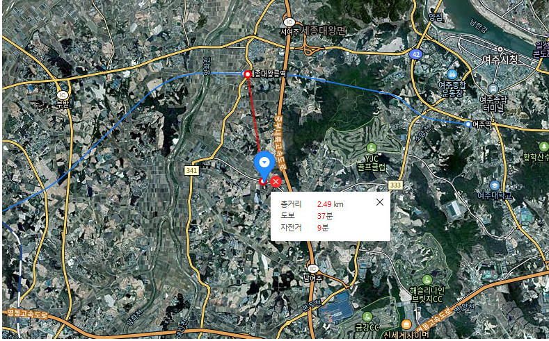Open the 남여주 IC interchange icon
Viewport: 549px width, 341px height.
pos(312,269)
